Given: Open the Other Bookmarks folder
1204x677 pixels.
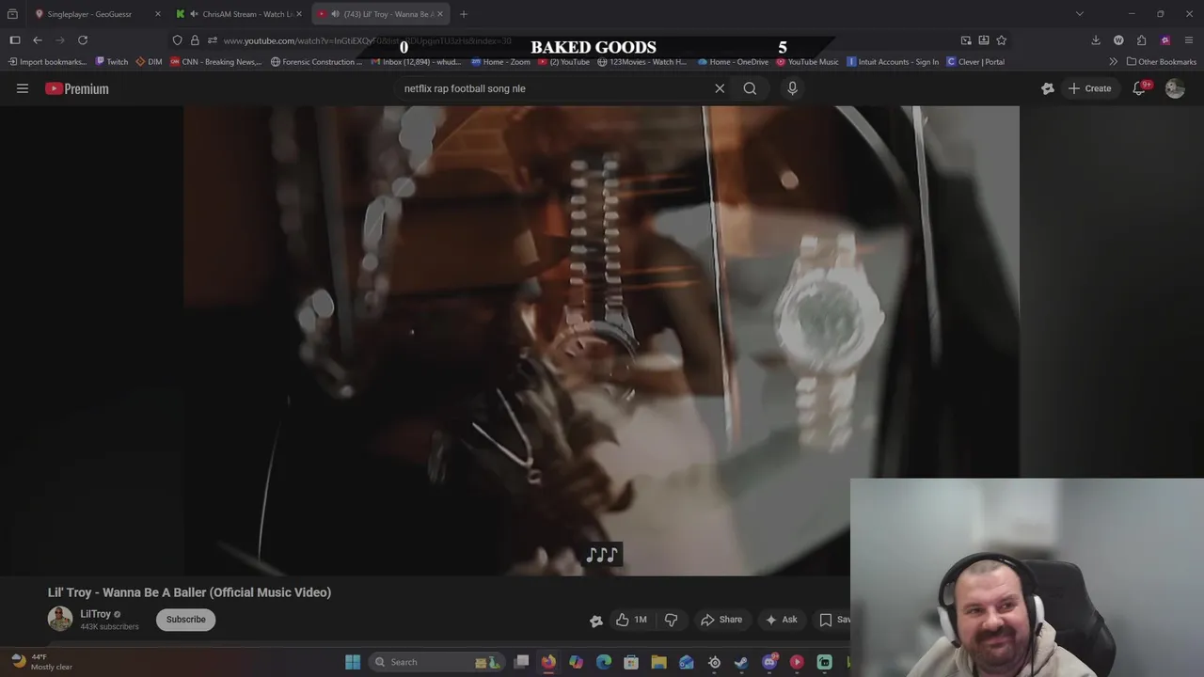Looking at the screenshot, I should 1162,62.
